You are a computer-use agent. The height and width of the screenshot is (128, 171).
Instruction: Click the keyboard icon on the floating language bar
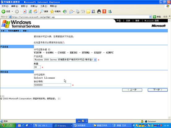coord(79,121)
